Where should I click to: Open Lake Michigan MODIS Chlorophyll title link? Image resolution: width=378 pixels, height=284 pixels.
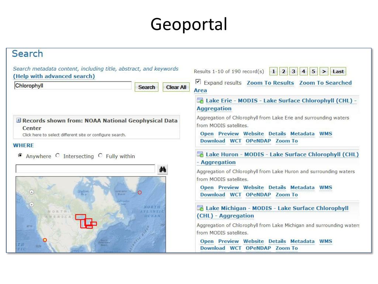(x=273, y=212)
